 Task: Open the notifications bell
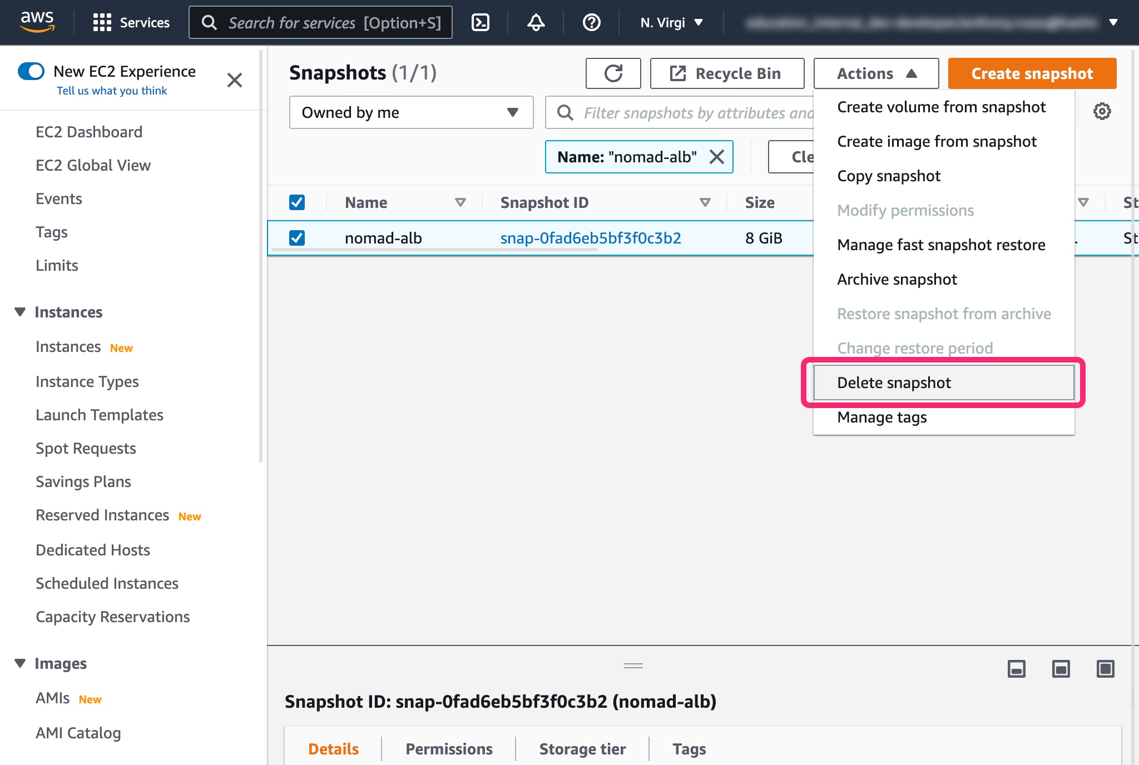click(x=535, y=22)
